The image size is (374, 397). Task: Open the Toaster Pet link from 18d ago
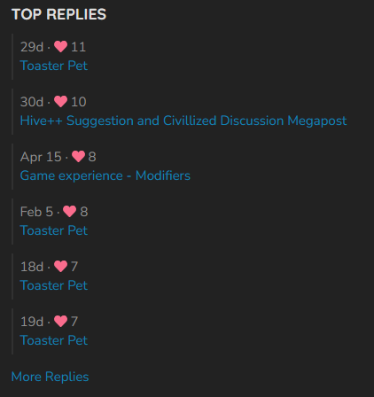click(x=54, y=285)
